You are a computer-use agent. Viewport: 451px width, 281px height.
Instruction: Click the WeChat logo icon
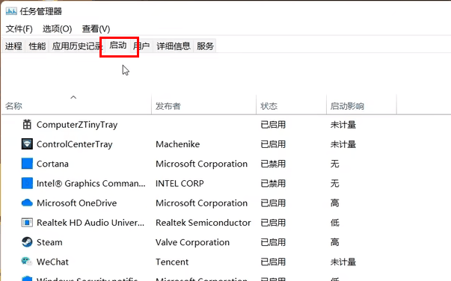tap(27, 261)
